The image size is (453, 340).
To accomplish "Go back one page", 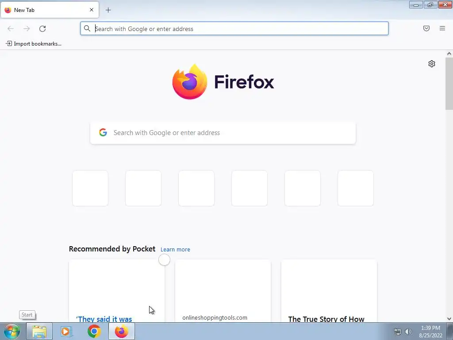I will [11, 28].
